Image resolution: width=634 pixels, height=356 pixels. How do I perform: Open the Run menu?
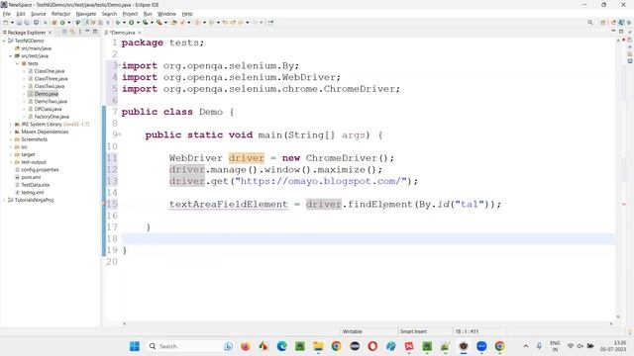click(148, 14)
